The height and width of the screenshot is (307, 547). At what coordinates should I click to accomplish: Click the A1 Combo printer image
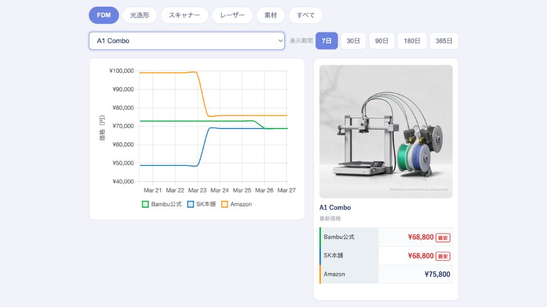point(386,132)
